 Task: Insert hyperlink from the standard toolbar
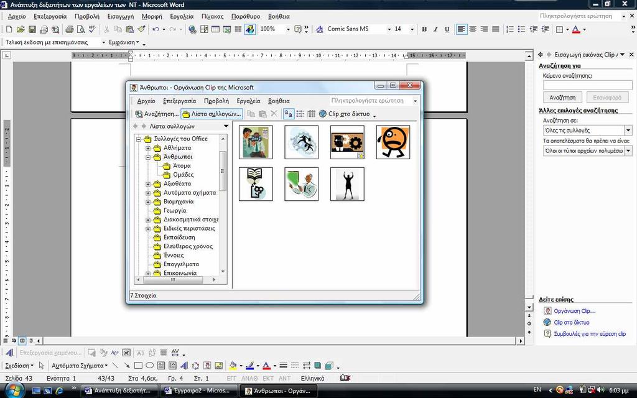click(193, 29)
